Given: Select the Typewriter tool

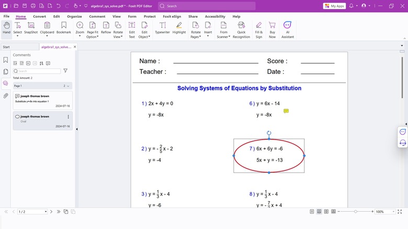Looking at the screenshot, I should point(162,28).
